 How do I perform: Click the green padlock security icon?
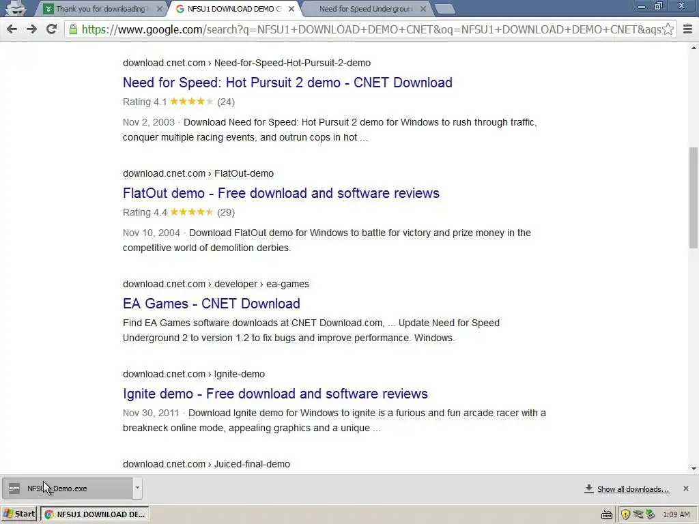click(73, 29)
